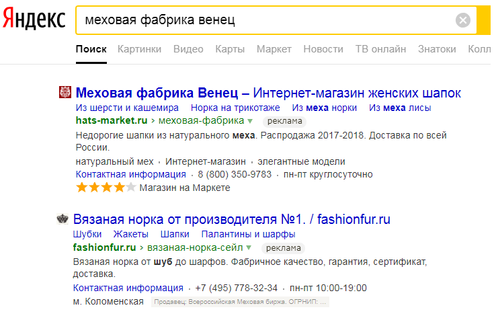Open the ТВ онлайн tab
This screenshot has height=316, width=496.
[x=380, y=49]
